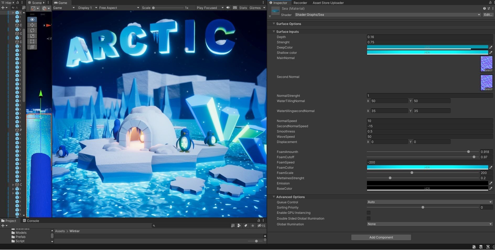Click Hierarchy search-by-type icon

(x=24, y=8)
